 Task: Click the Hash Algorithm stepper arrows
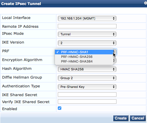[114, 69]
